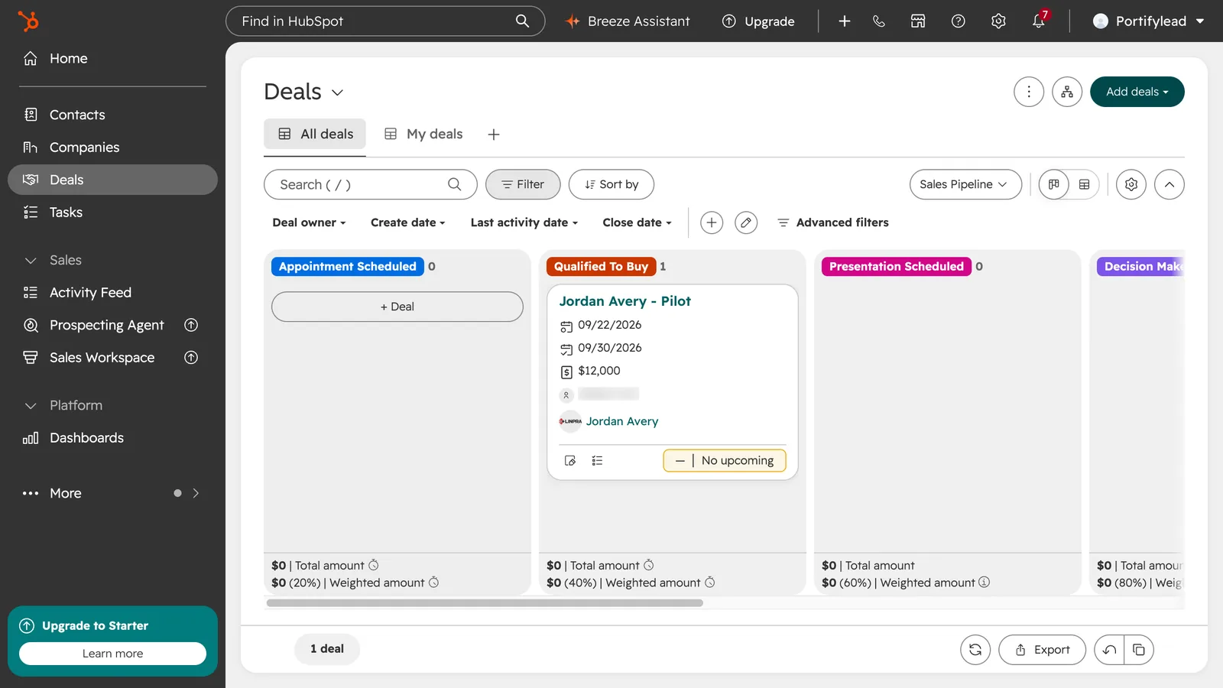Open the help question mark icon
Viewport: 1223px width, 688px height.
coord(958,21)
